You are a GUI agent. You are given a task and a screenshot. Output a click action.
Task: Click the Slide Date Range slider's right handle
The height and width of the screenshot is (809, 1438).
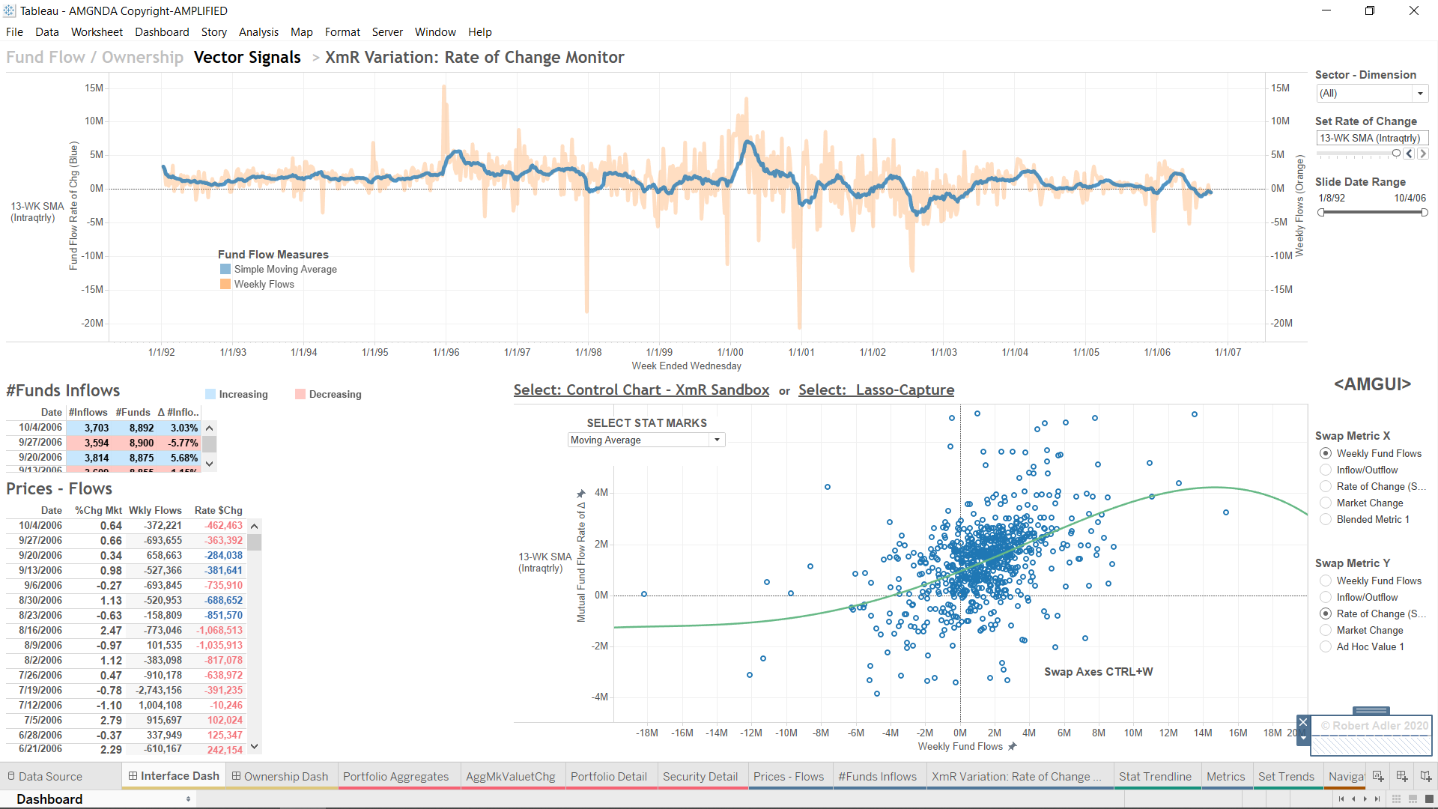1424,213
